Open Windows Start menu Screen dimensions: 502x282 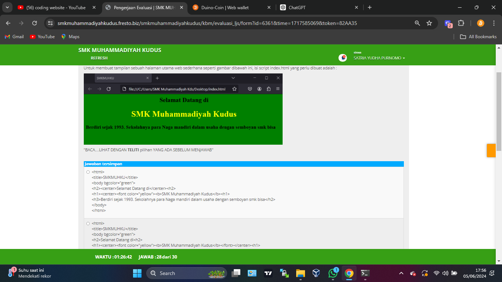pyautogui.click(x=137, y=273)
